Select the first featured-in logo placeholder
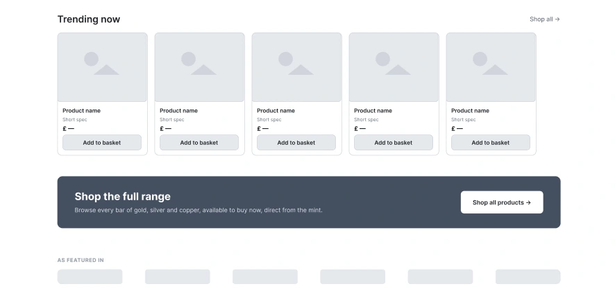 [x=90, y=276]
